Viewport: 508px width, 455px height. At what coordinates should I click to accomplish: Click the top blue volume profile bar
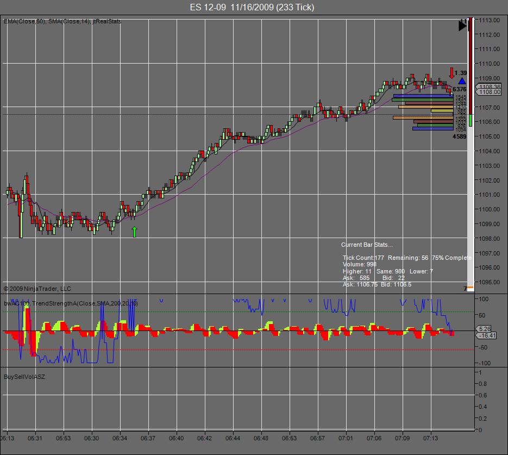point(423,96)
